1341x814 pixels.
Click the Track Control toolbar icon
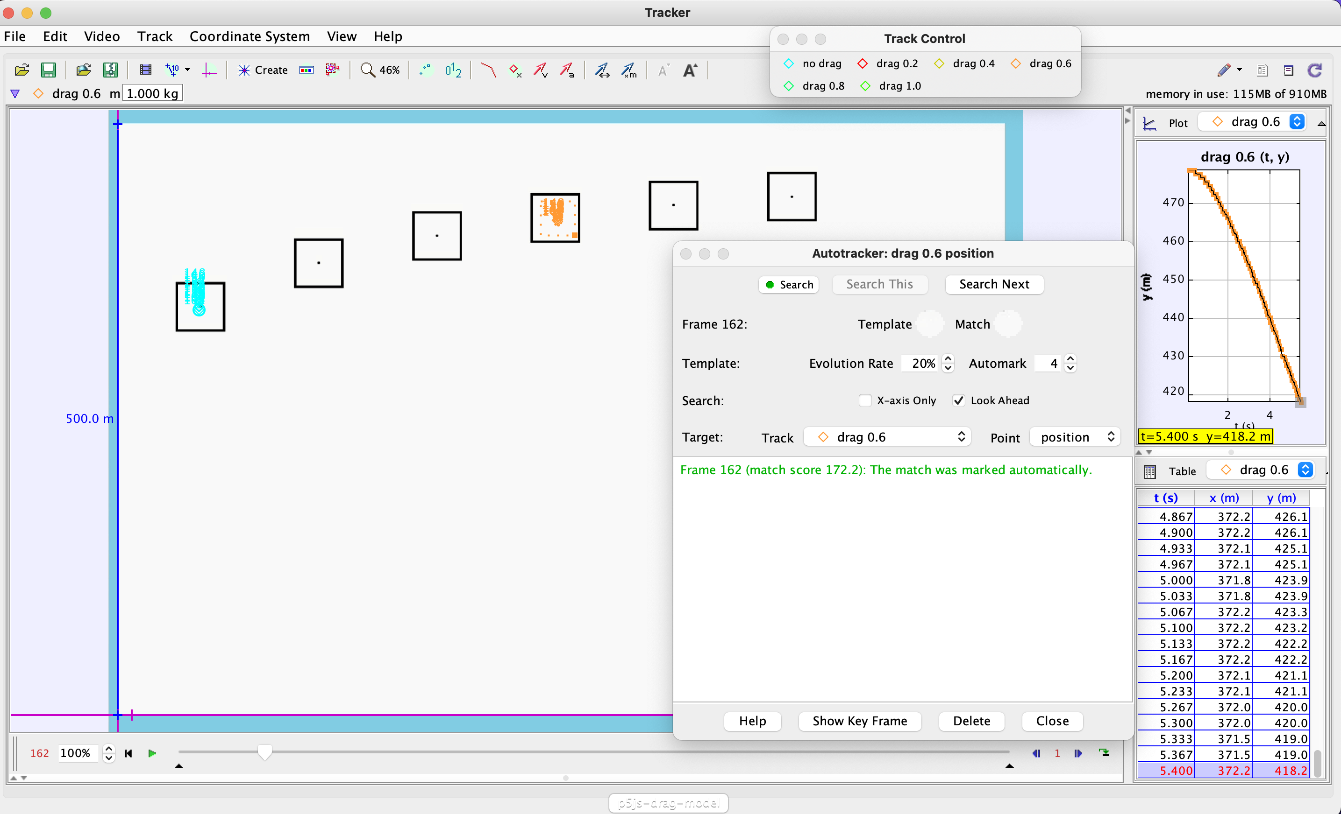pyautogui.click(x=307, y=70)
